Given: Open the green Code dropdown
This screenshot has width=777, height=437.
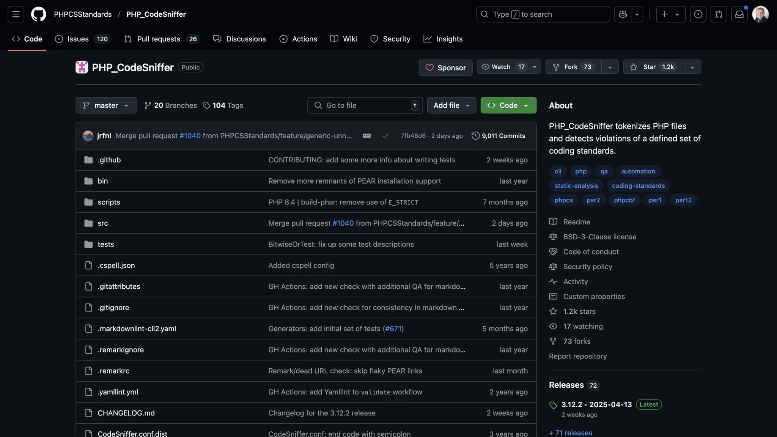Looking at the screenshot, I should click(x=508, y=105).
